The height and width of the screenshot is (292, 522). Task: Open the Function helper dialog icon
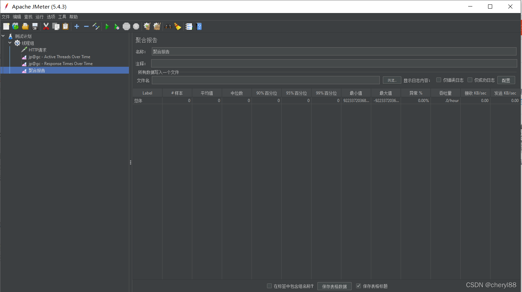(189, 26)
